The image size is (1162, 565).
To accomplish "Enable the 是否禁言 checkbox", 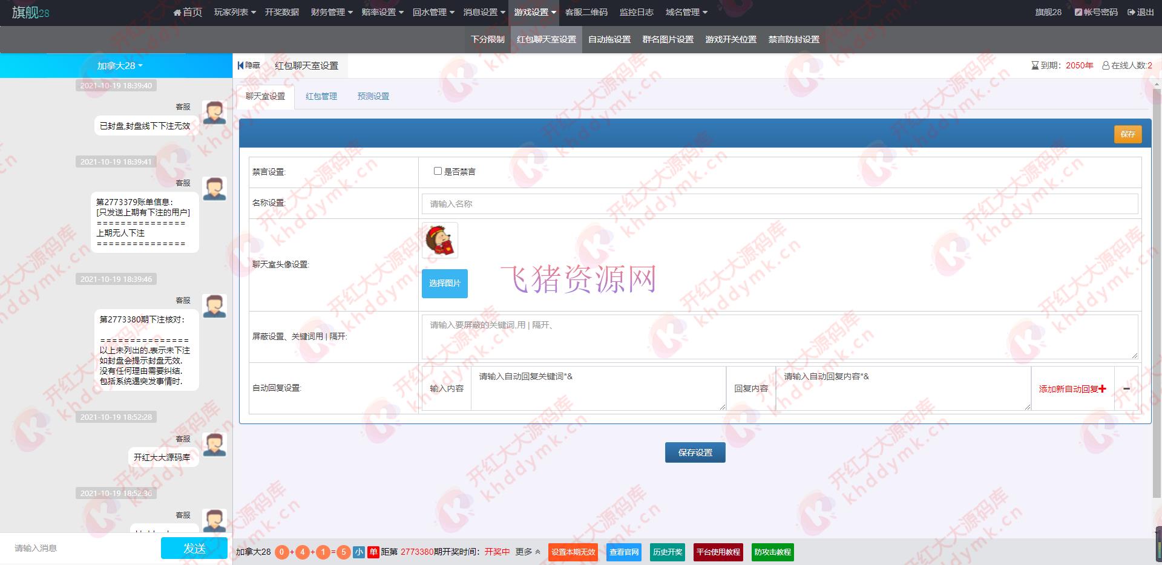I will coord(438,171).
